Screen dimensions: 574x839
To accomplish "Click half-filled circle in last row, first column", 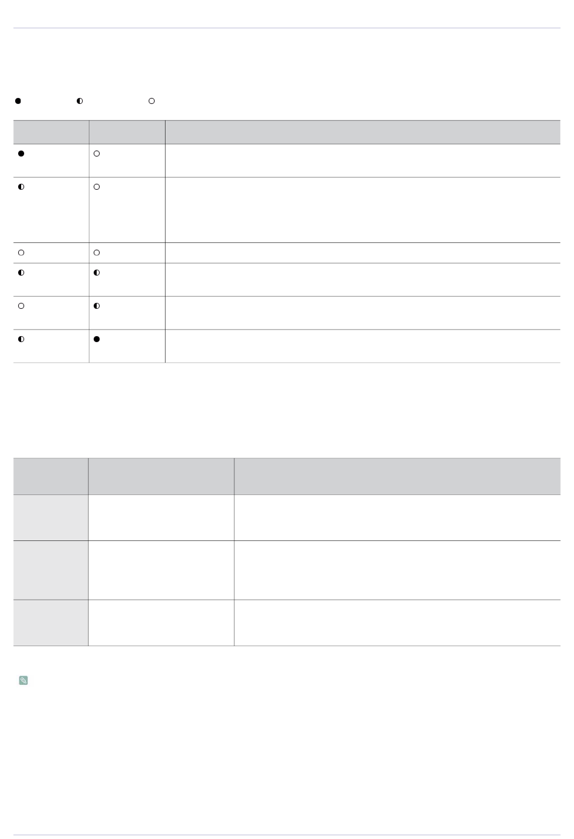I will (21, 339).
